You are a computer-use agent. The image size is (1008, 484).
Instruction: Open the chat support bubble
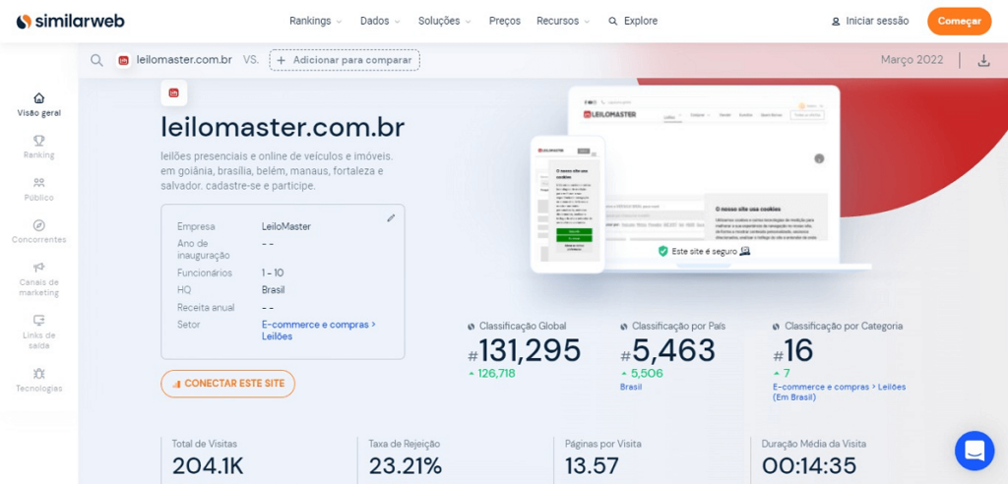tap(974, 451)
